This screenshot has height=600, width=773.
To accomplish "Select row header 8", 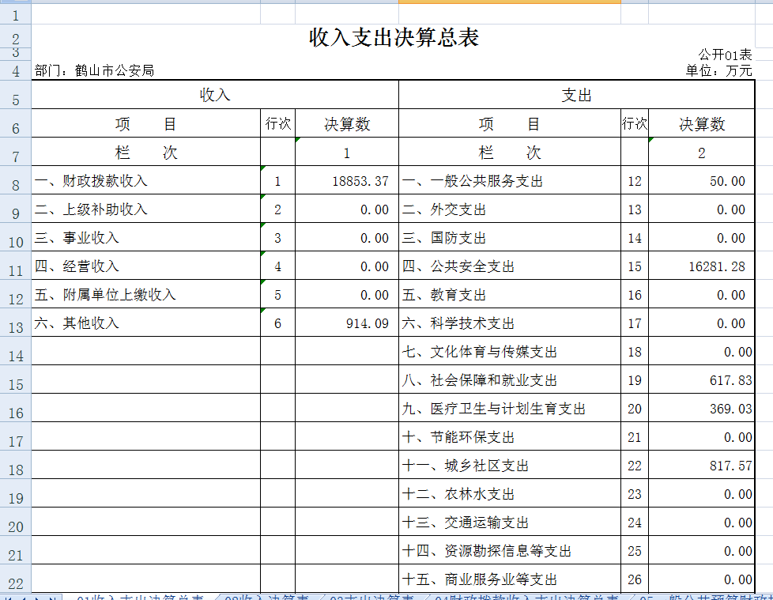I will pyautogui.click(x=14, y=180).
